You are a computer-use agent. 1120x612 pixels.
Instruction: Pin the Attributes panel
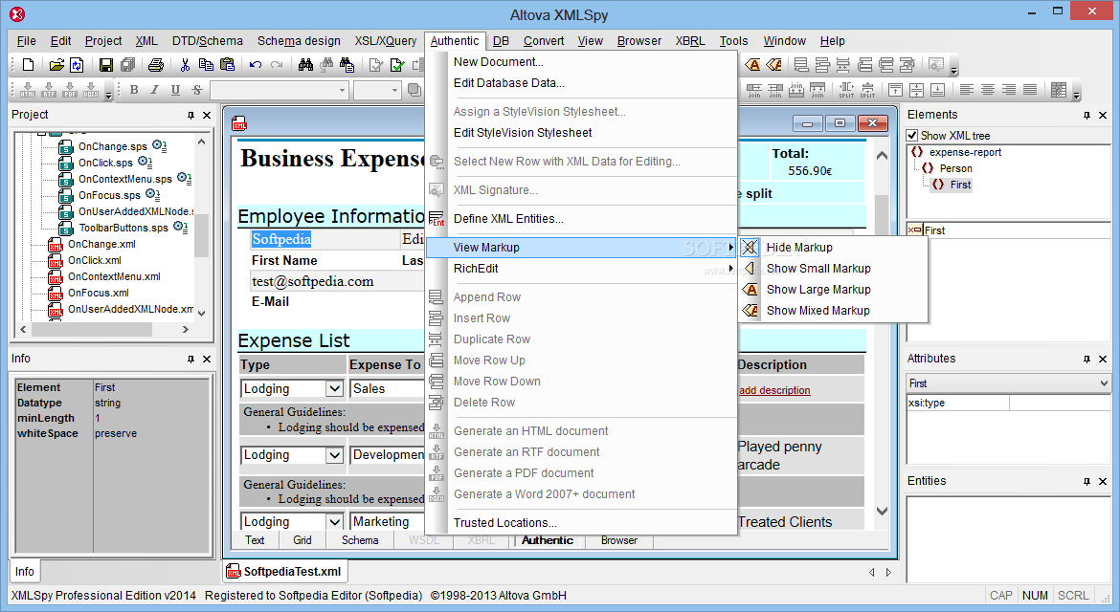(x=1086, y=359)
